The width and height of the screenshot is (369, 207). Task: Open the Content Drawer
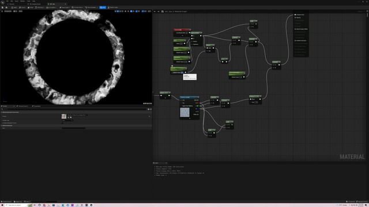(6, 202)
